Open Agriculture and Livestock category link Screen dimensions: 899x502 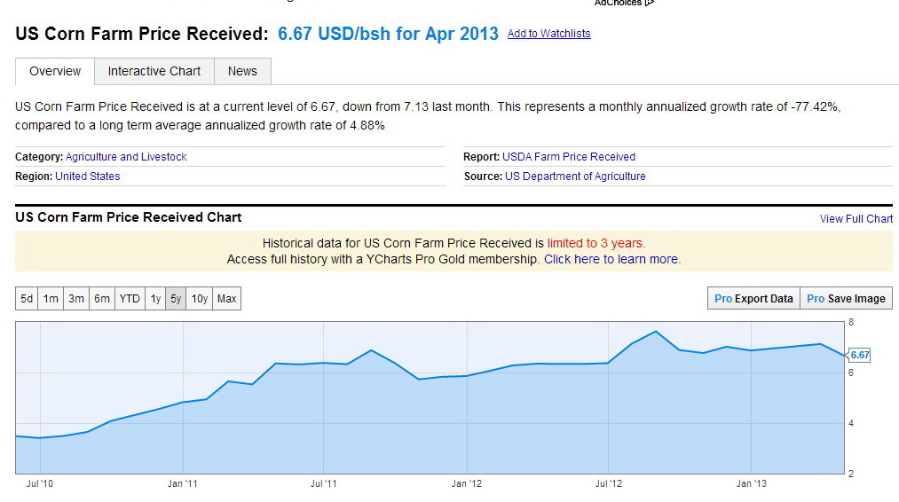(126, 157)
